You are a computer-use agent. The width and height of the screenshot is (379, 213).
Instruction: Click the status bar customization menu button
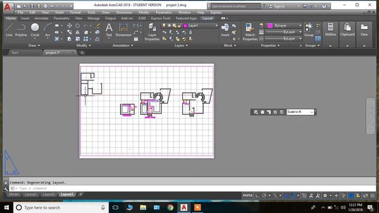coord(372,196)
